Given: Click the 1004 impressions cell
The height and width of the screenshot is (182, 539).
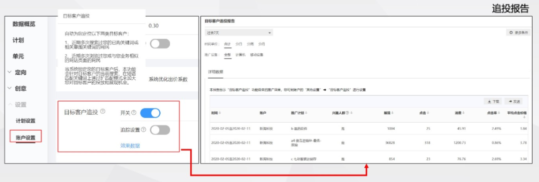Looking at the screenshot, I should tap(391, 129).
